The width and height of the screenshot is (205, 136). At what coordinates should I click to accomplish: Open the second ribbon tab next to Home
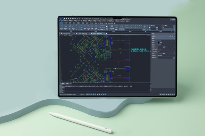(66, 23)
